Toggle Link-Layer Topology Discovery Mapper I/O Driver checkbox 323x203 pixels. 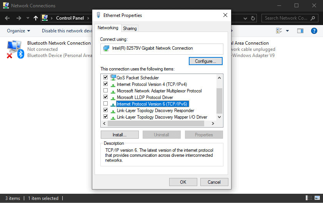click(105, 117)
